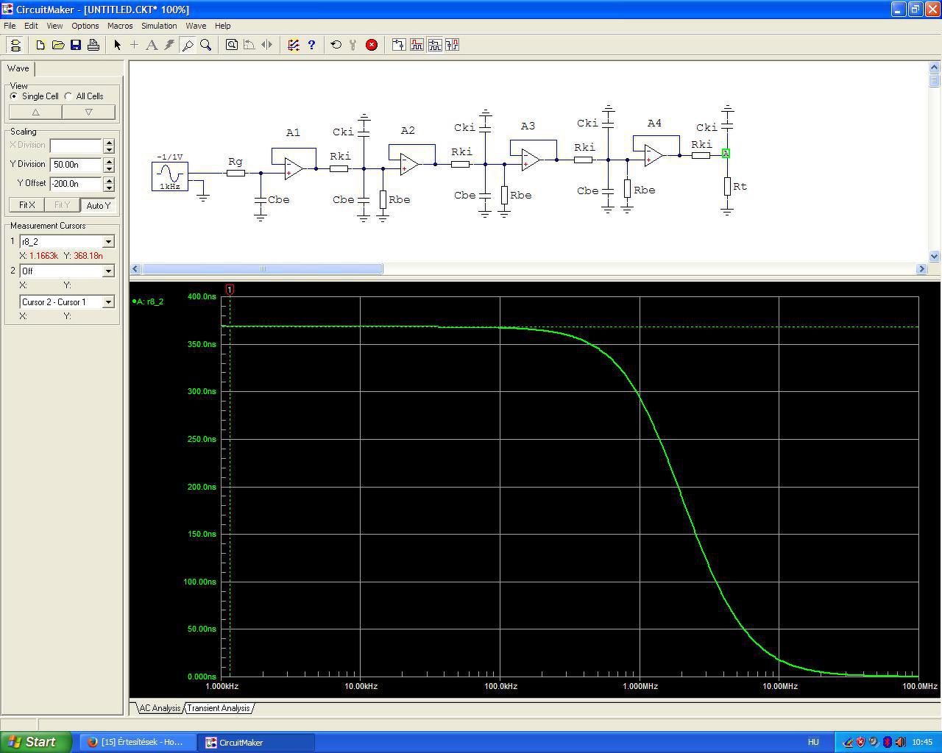Click the Y Division down stepper arrow
This screenshot has width=942, height=753.
109,168
